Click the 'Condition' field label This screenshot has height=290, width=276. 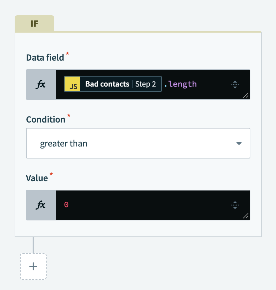pos(46,119)
